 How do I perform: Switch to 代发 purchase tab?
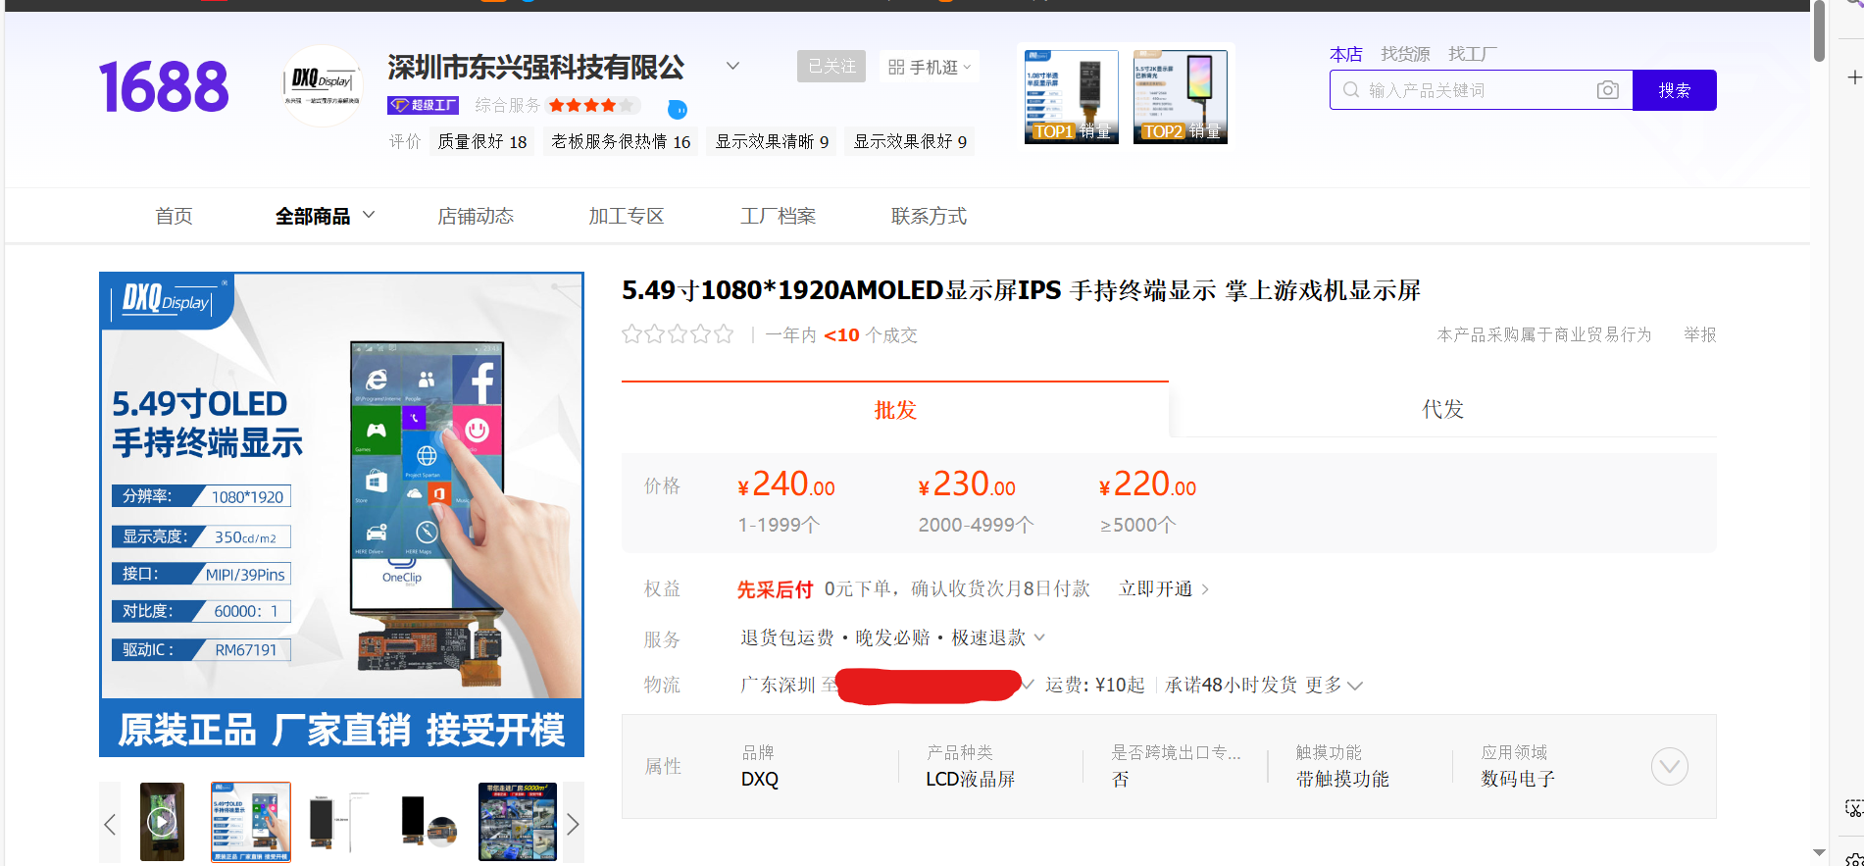tap(1442, 409)
